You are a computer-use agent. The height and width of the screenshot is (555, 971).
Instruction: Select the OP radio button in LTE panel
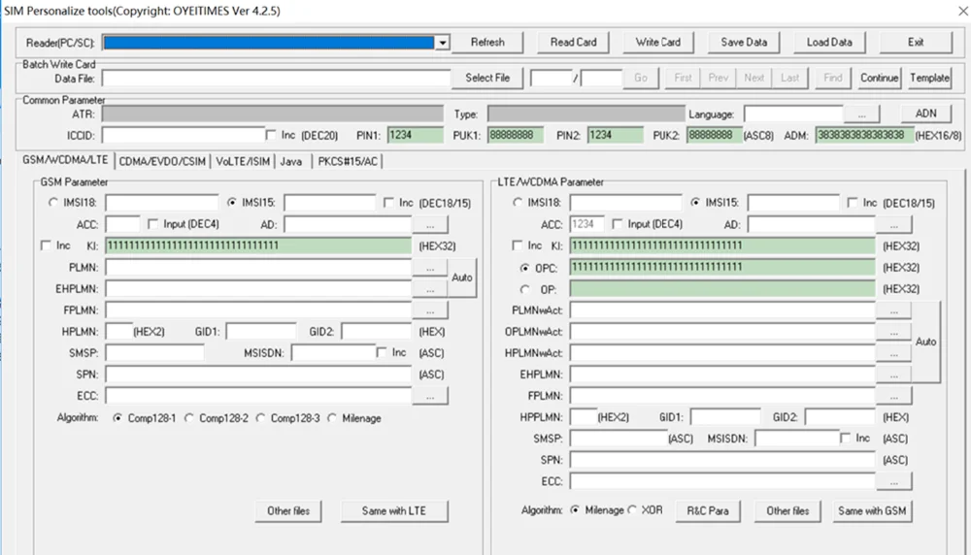pyautogui.click(x=525, y=289)
